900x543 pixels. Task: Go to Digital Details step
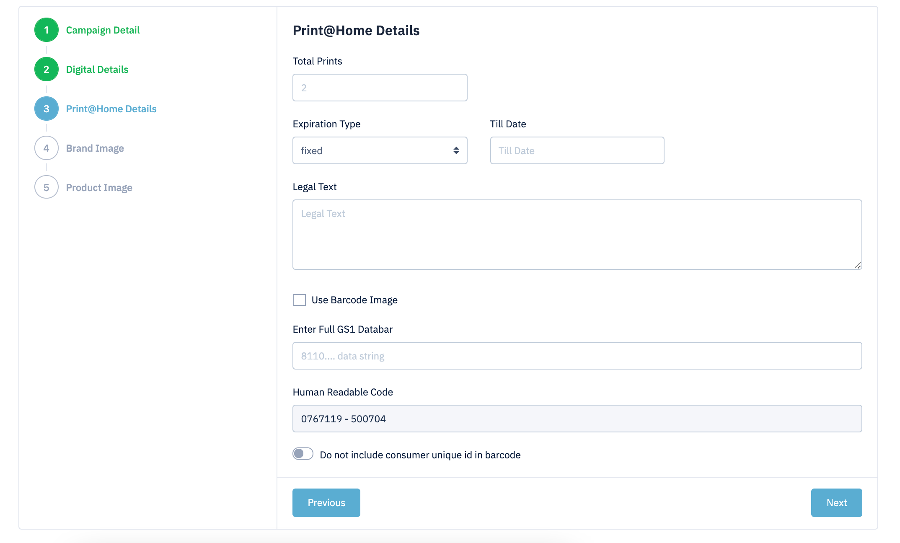[x=97, y=70]
